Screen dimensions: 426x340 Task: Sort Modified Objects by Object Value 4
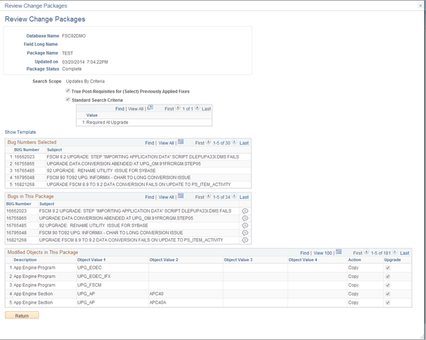pos(302,260)
